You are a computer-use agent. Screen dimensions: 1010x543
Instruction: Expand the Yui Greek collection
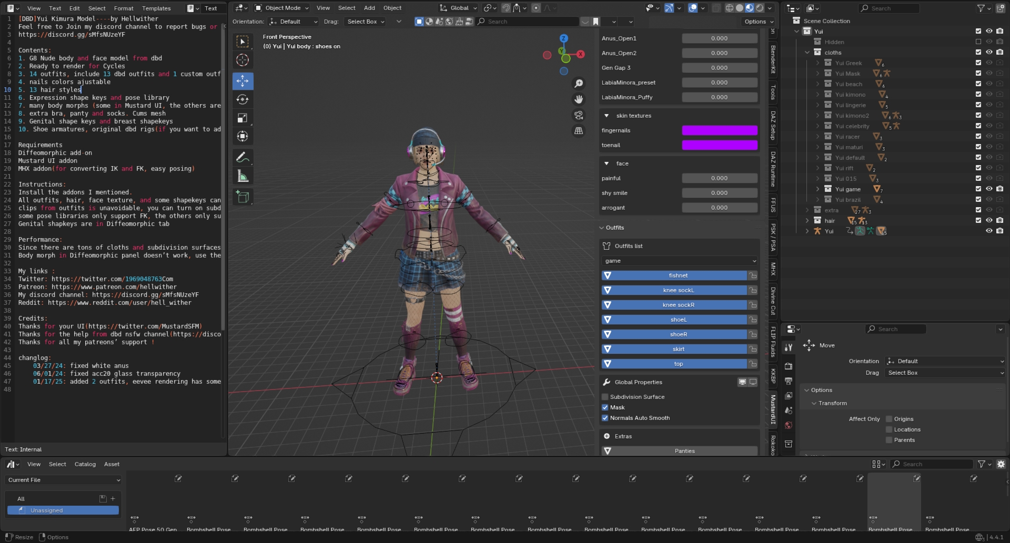tap(817, 63)
